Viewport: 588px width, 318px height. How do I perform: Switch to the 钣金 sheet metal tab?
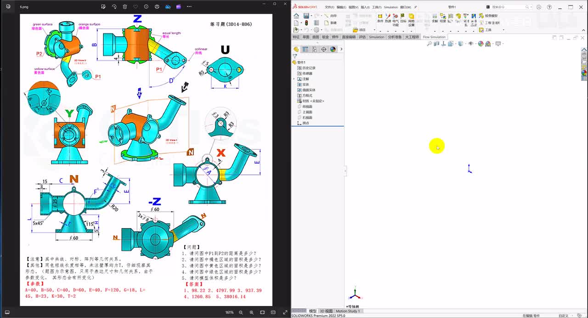[x=325, y=37]
